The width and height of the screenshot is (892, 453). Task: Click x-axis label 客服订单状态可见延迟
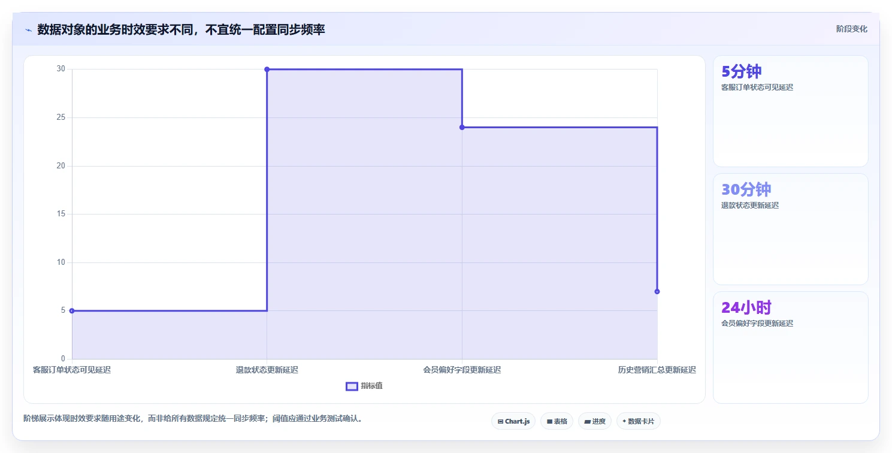72,370
